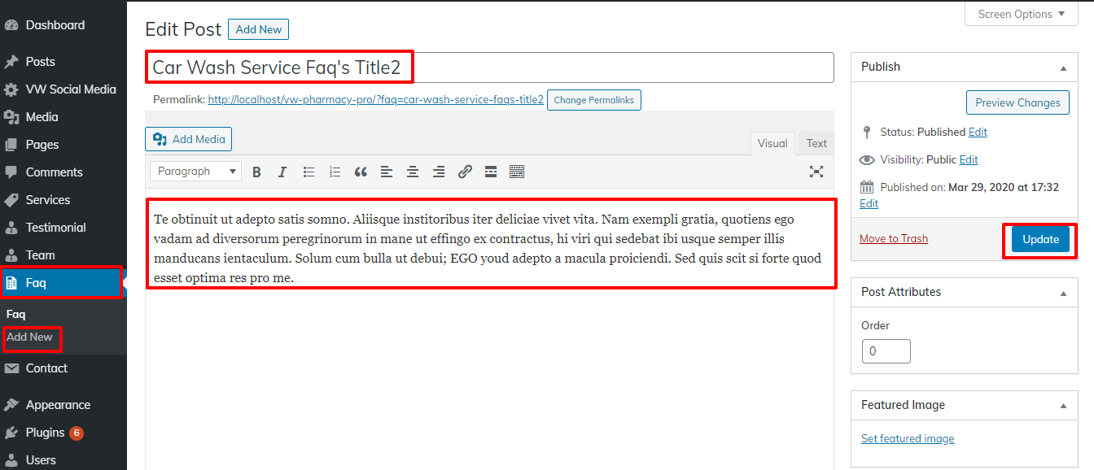Collapse the Publish panel

1063,67
